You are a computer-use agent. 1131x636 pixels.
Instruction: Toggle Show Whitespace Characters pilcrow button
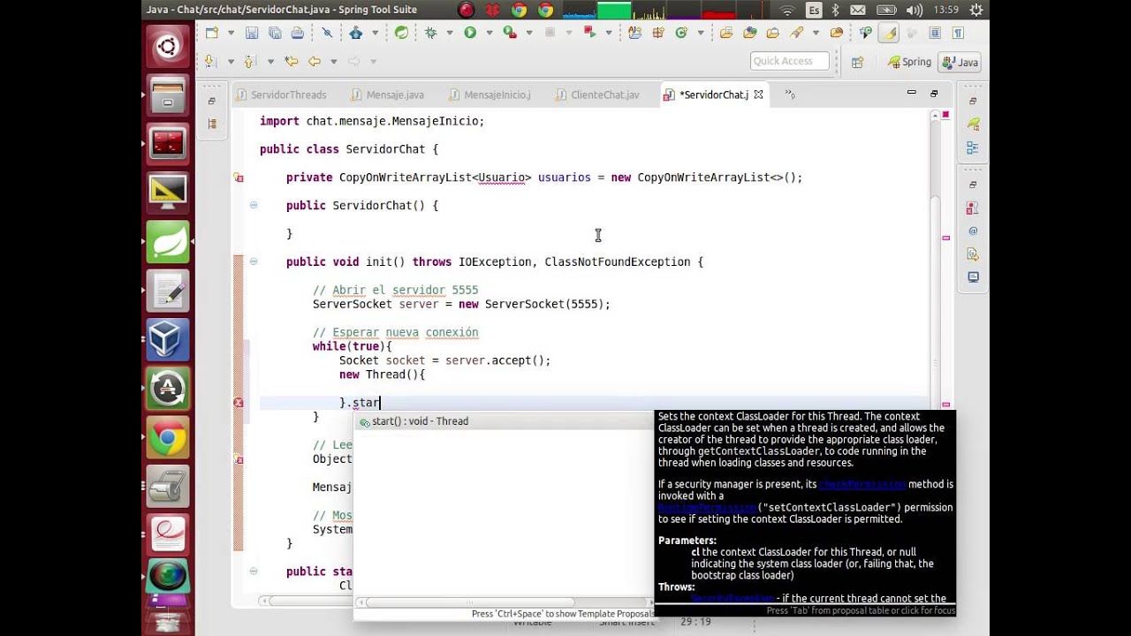[x=959, y=33]
